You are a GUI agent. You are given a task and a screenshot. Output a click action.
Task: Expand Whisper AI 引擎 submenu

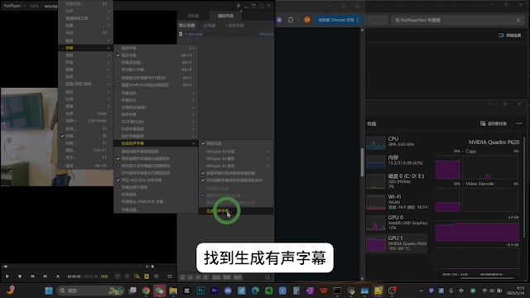(236, 151)
